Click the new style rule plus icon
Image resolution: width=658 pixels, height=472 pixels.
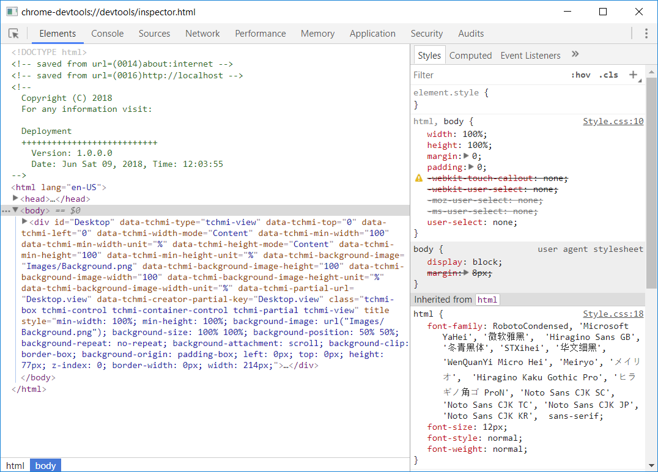(x=634, y=75)
